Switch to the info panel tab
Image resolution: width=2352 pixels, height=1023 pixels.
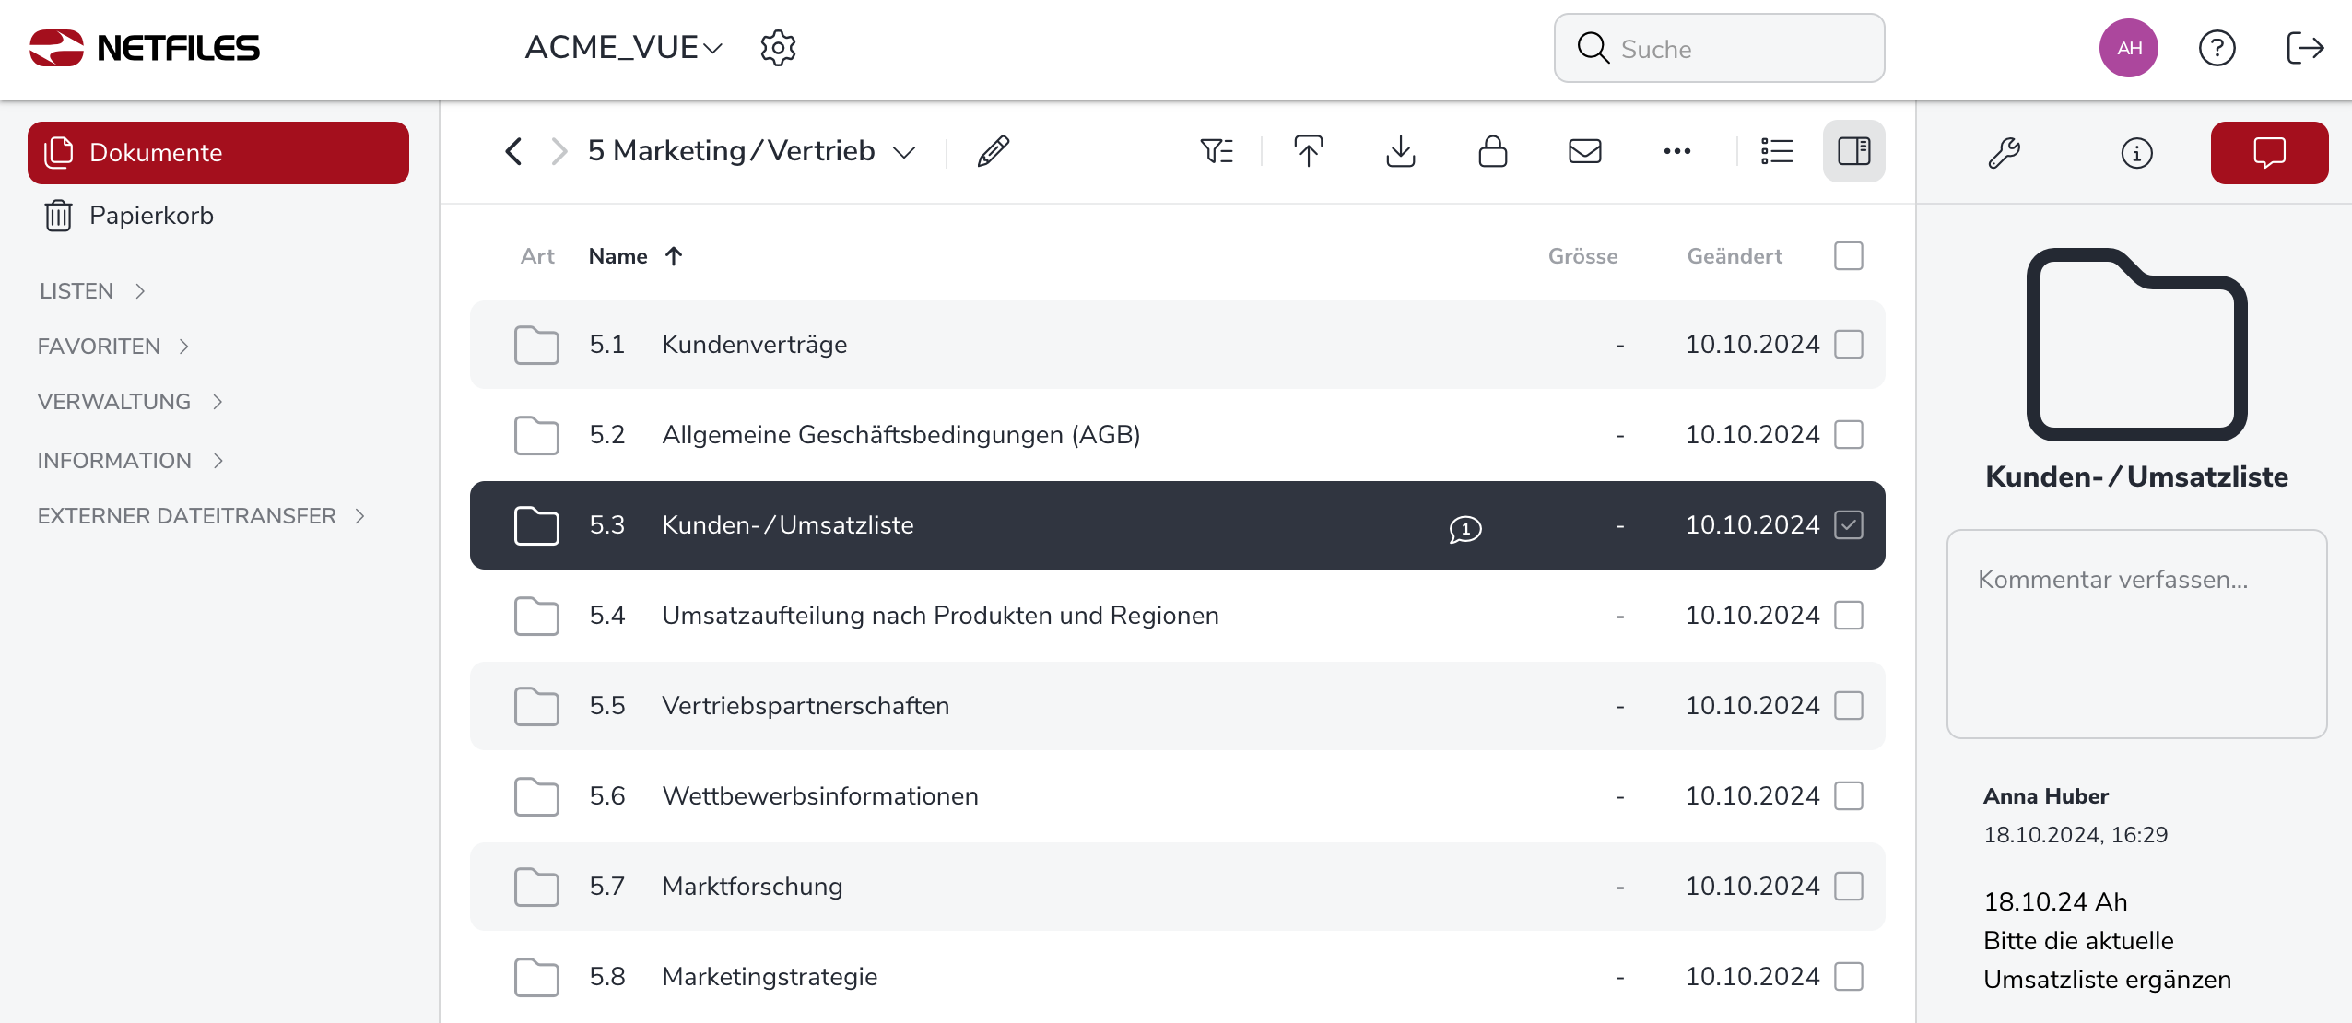coord(2136,153)
